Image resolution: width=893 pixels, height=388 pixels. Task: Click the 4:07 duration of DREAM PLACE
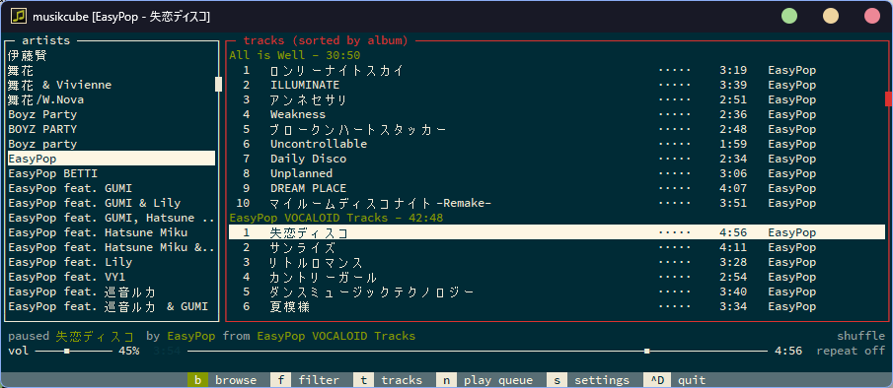[x=733, y=188]
